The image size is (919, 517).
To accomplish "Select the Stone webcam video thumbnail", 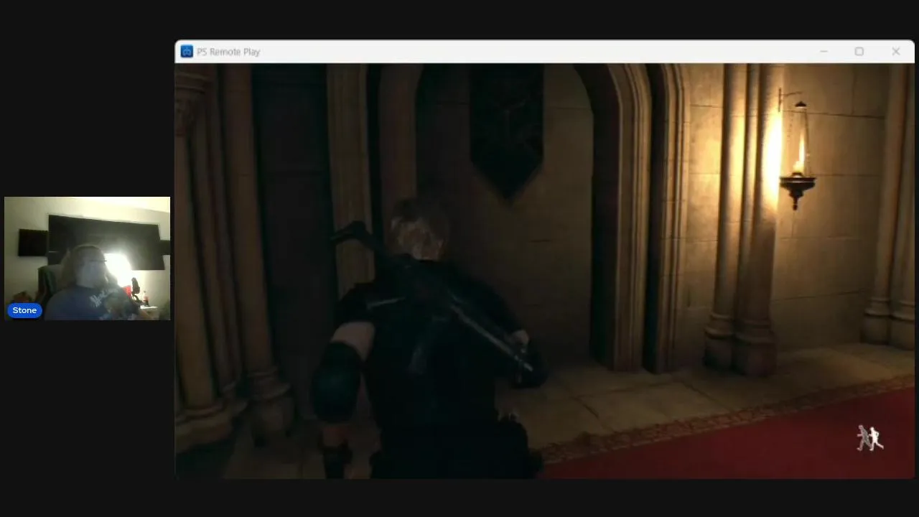I will click(88, 258).
